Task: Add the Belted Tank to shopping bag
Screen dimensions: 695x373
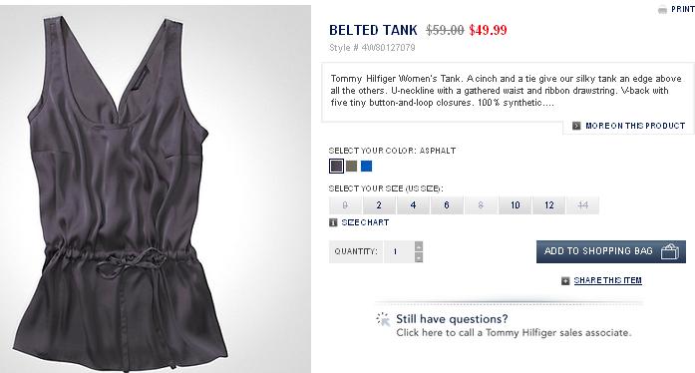Action: 611,251
